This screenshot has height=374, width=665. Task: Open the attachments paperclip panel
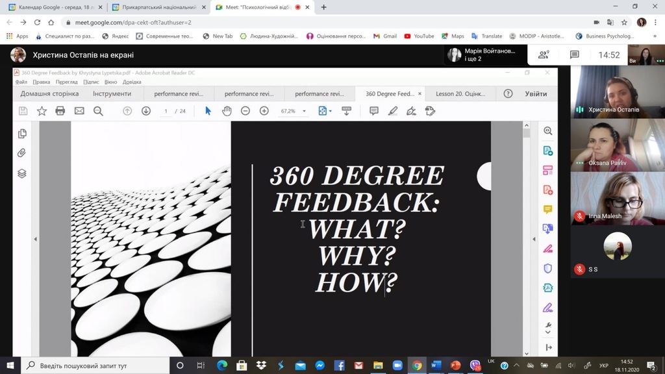pos(22,153)
